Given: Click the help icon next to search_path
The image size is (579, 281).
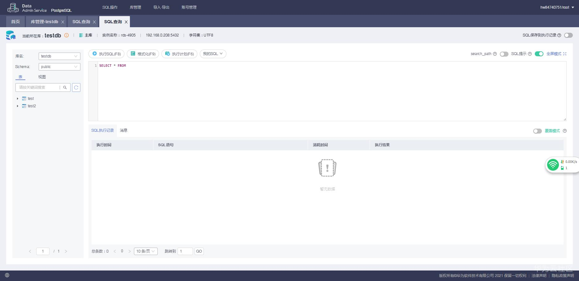Looking at the screenshot, I should coord(495,54).
